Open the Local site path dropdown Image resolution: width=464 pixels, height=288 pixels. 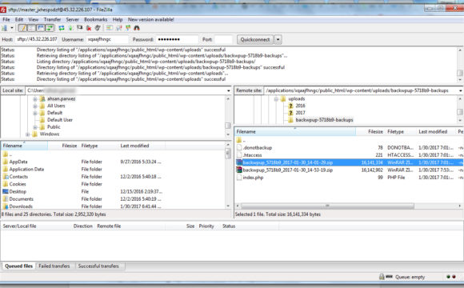229,90
